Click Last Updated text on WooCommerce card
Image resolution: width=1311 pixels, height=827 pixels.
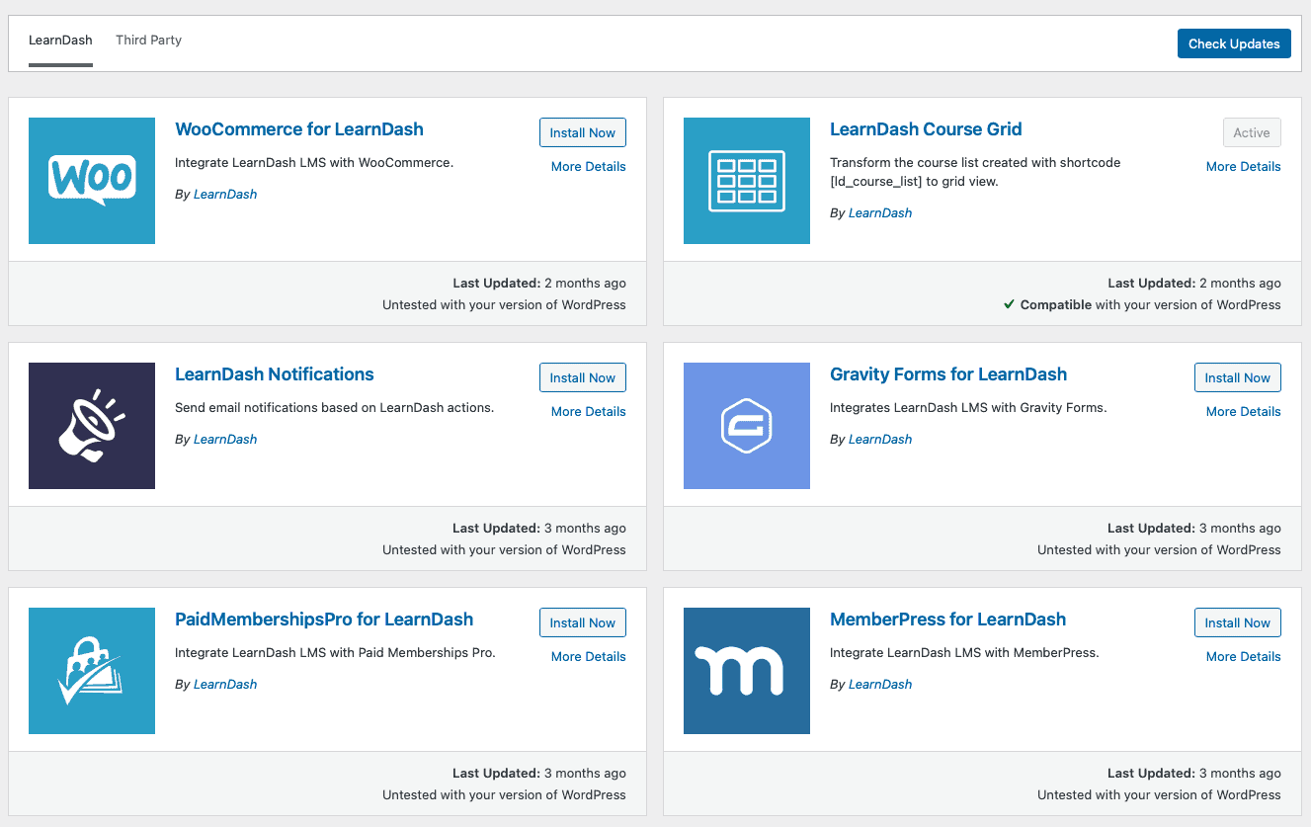pos(539,283)
